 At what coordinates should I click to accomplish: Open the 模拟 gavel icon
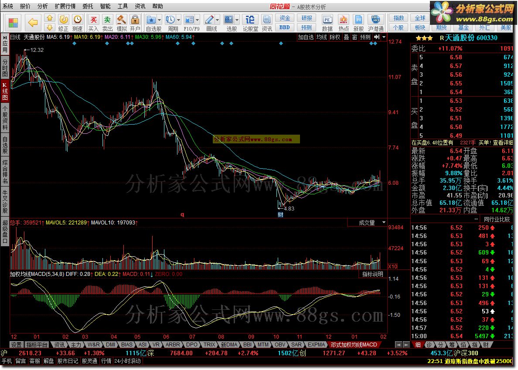pyautogui.click(x=122, y=20)
